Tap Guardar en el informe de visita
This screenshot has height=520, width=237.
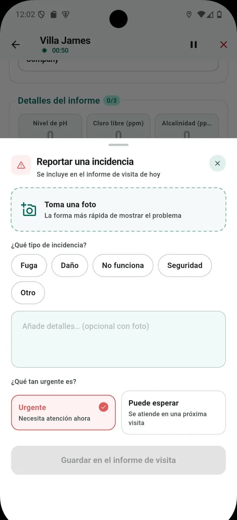click(x=118, y=460)
